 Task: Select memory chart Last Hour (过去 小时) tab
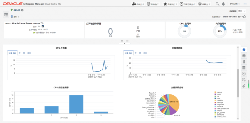coord(129,53)
